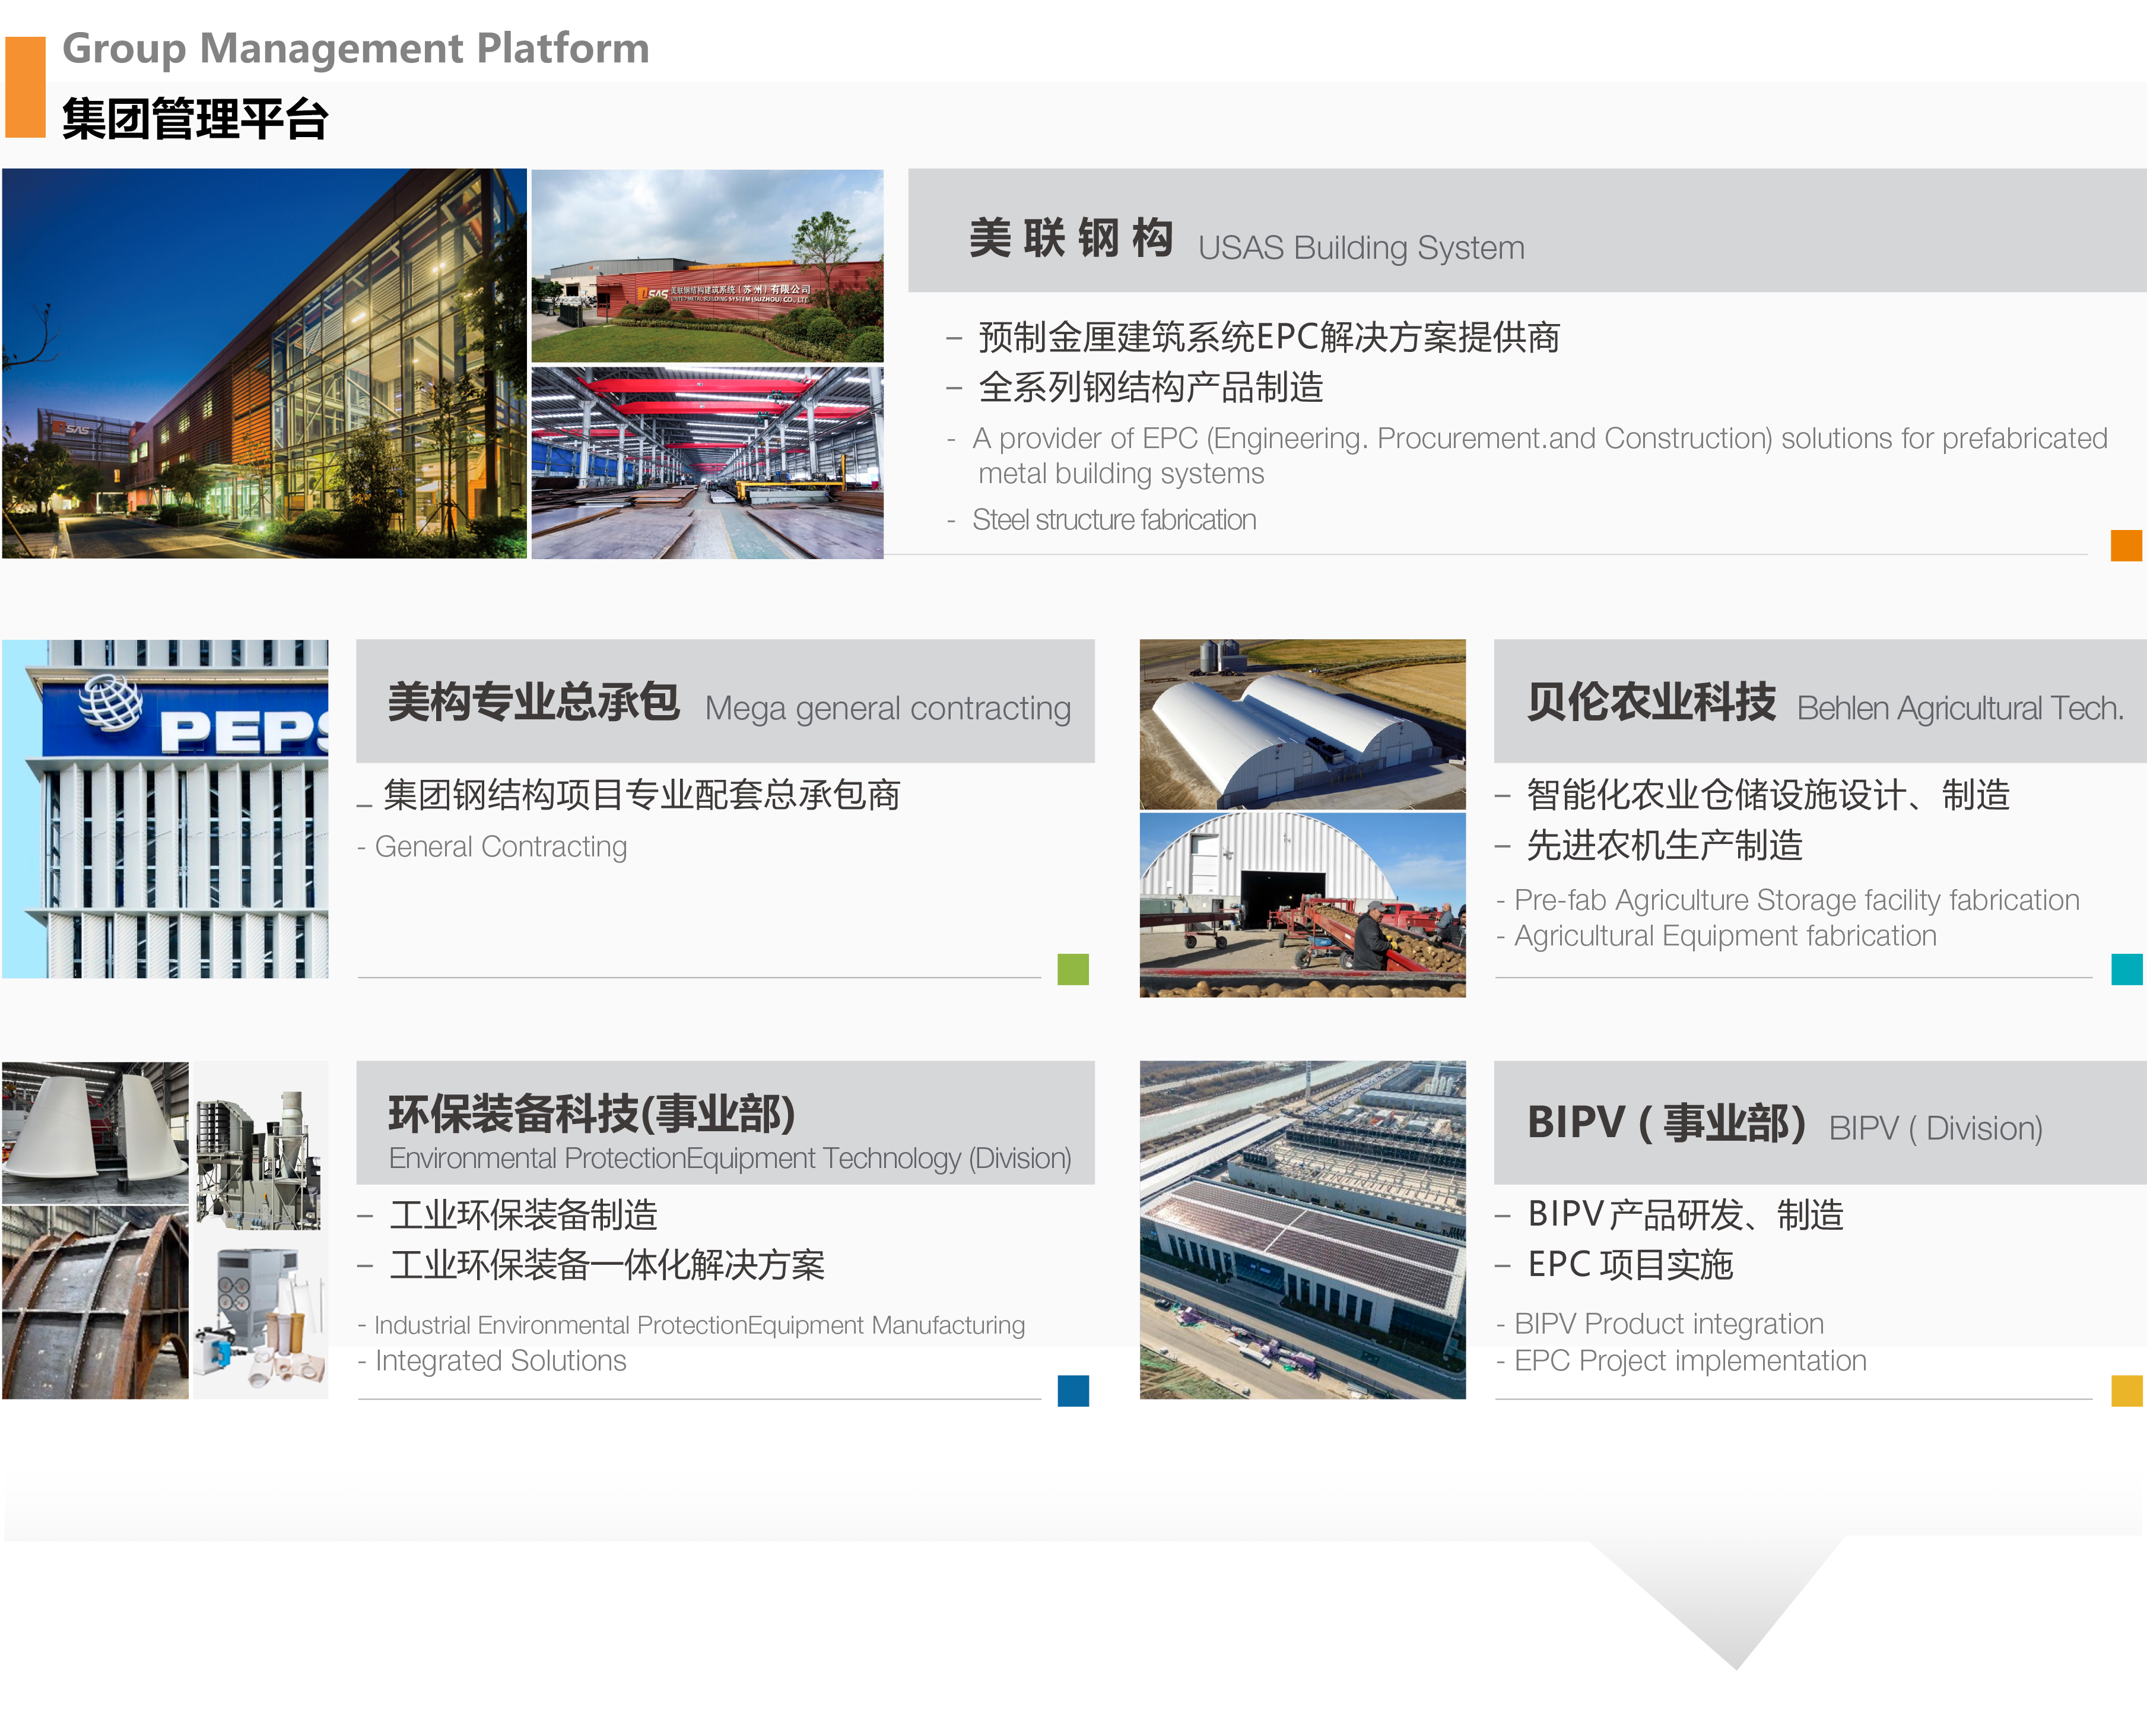The height and width of the screenshot is (1736, 2147).
Task: Select the 全系列钢结构产品制造 line
Action: click(1151, 387)
